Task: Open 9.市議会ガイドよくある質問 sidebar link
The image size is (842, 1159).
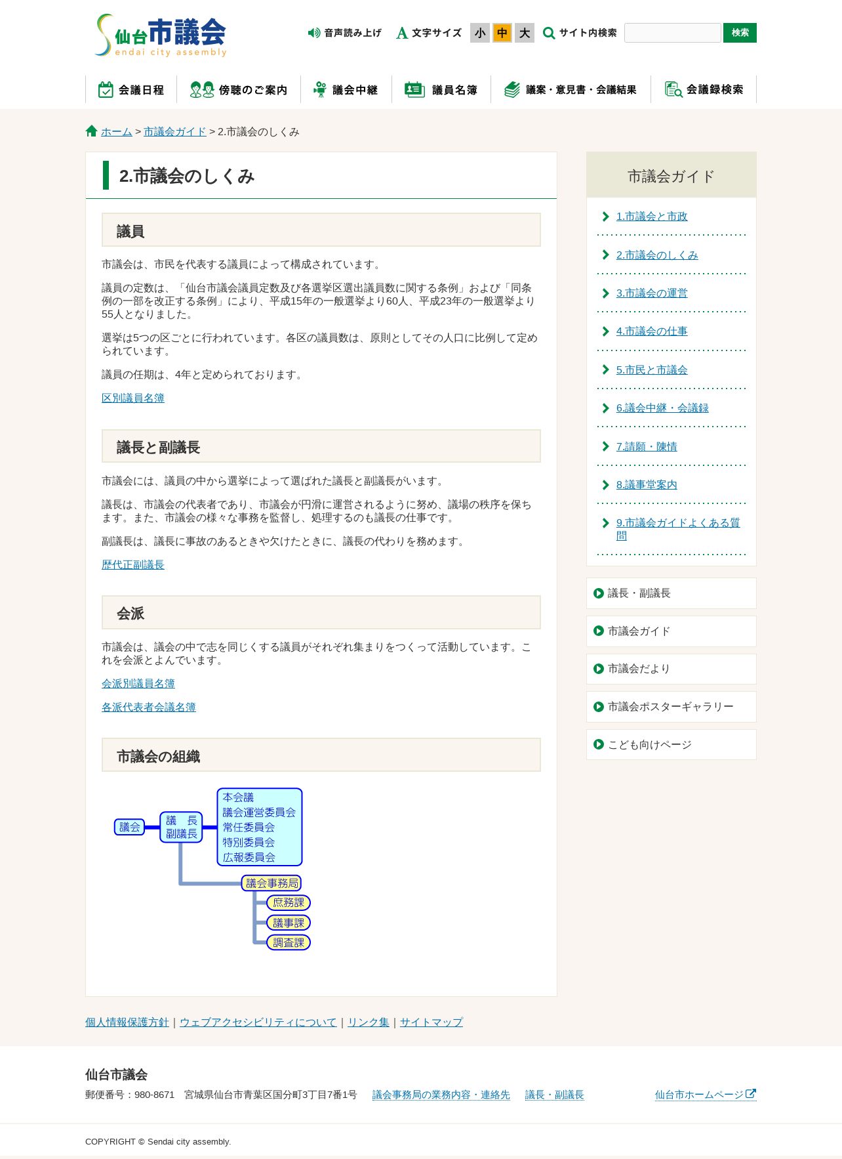Action: 678,529
